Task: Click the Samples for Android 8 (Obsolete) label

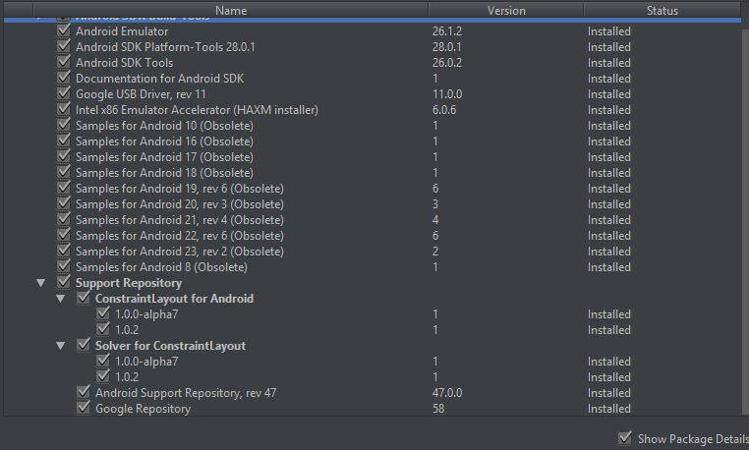Action: pos(161,267)
